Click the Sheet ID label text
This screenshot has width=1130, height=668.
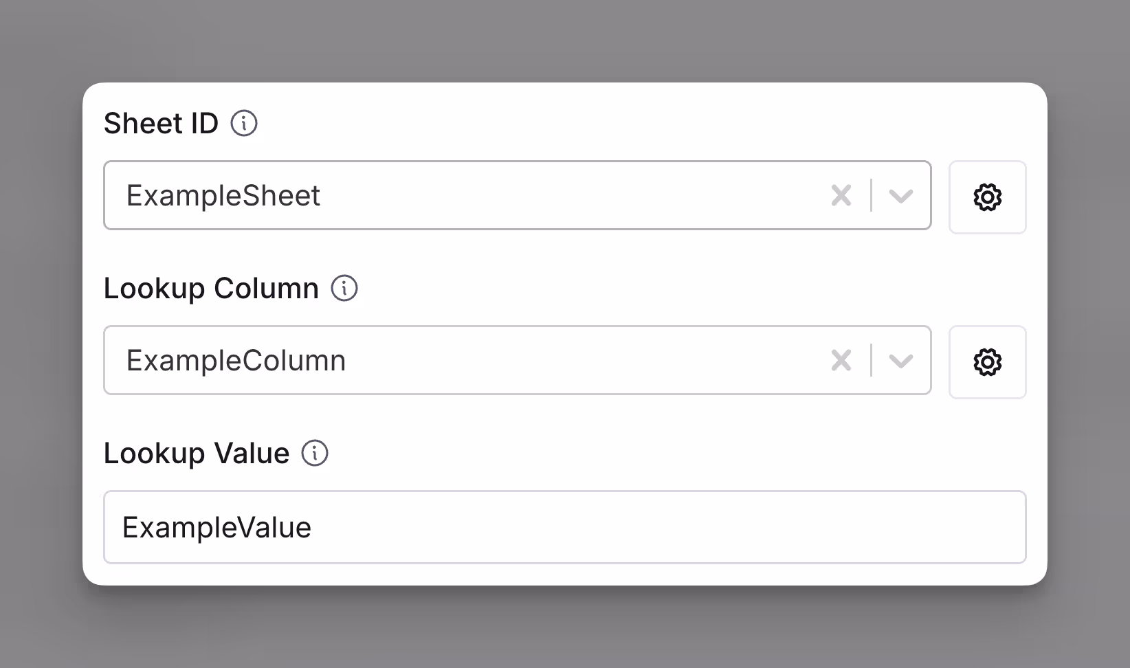pyautogui.click(x=161, y=124)
